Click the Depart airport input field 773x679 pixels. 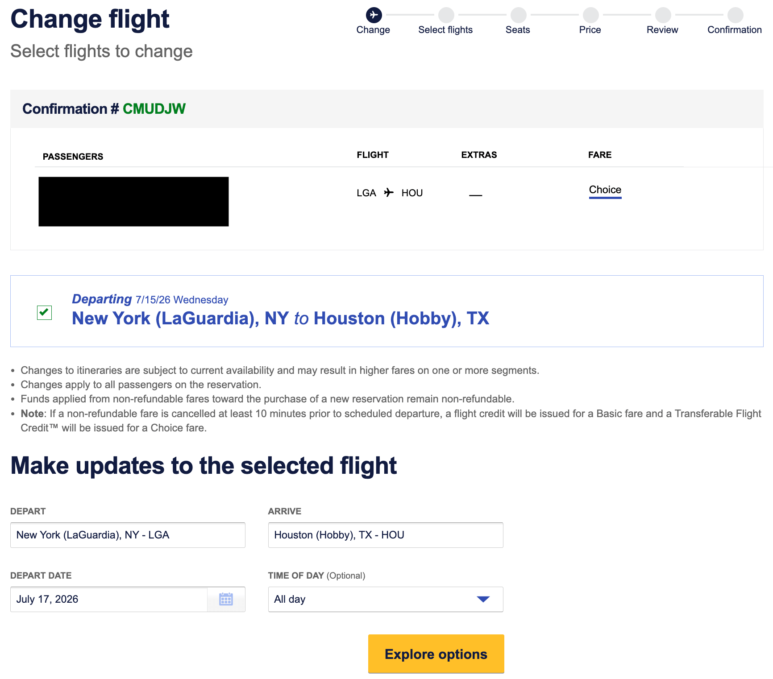[128, 535]
